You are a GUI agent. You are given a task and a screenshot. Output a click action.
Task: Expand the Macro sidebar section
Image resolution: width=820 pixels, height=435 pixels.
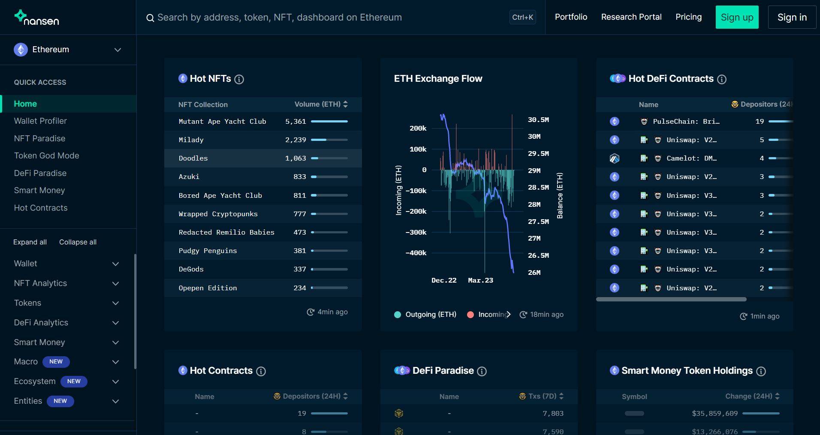coord(66,362)
